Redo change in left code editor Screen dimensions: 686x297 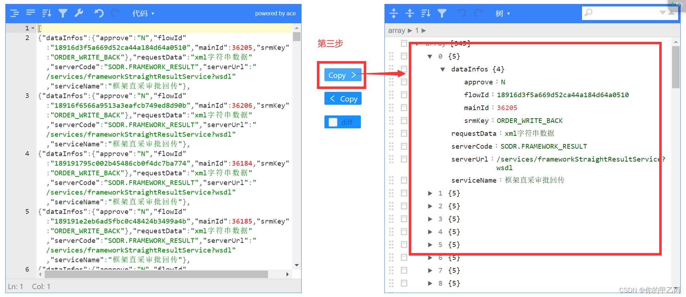[x=115, y=14]
